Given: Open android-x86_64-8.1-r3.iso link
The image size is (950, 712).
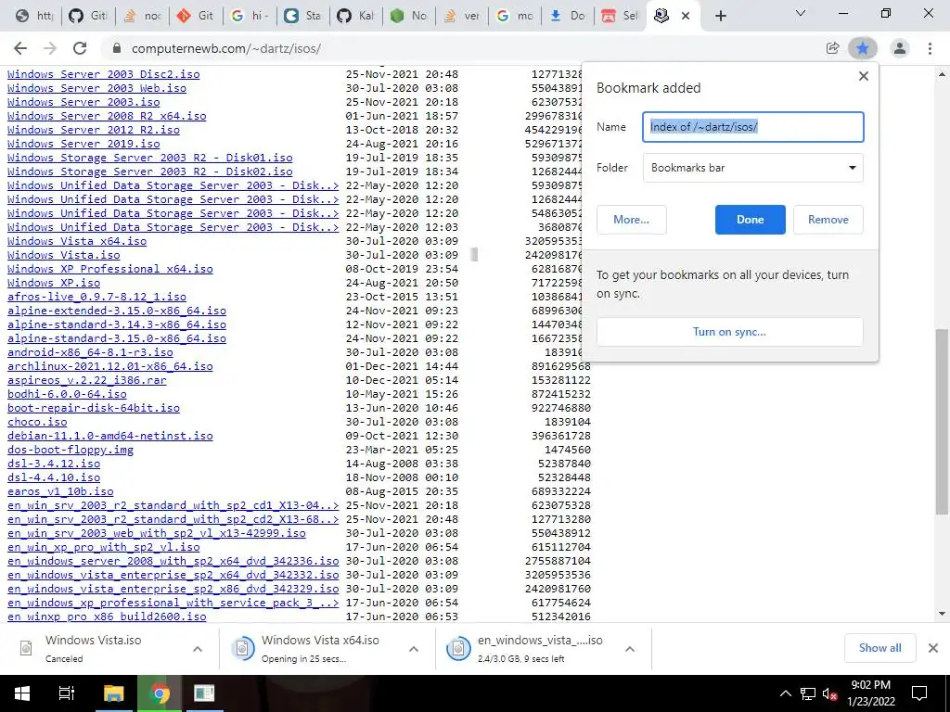Looking at the screenshot, I should [x=90, y=352].
